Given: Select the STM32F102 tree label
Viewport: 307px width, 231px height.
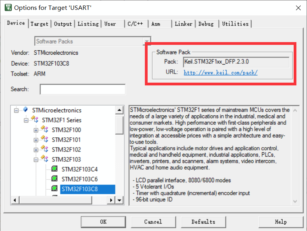Looking at the screenshot, I should [66, 150].
